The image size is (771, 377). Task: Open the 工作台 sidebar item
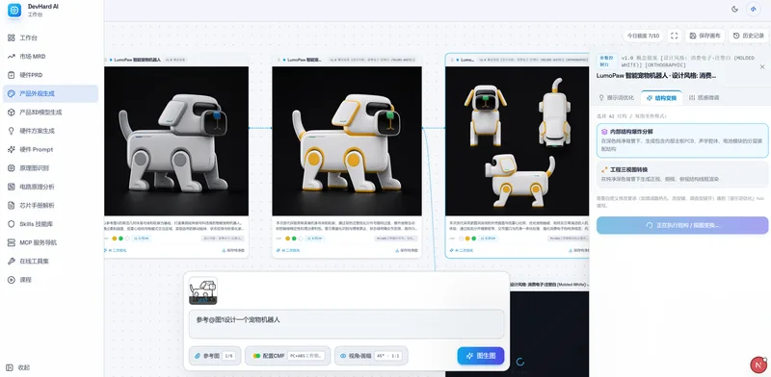[51, 38]
